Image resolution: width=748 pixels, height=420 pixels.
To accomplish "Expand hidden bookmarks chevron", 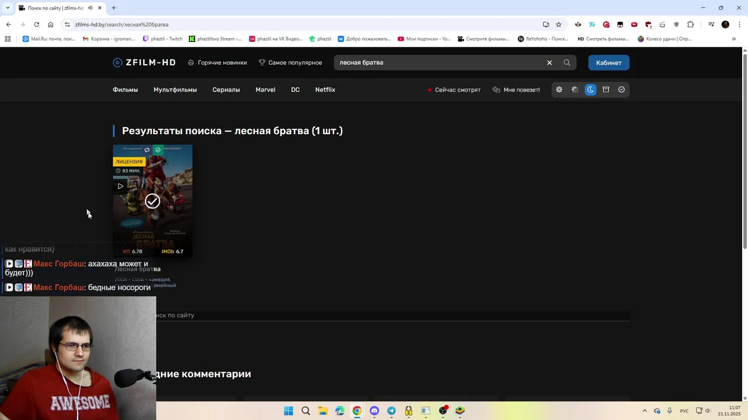I will 734,39.
